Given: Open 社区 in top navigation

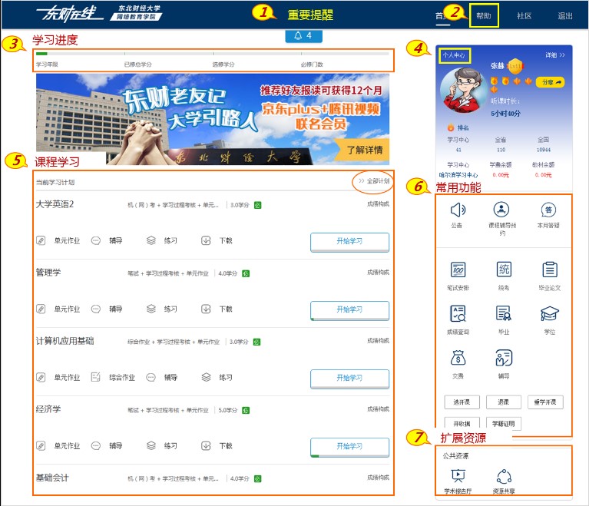Looking at the screenshot, I should pos(524,16).
